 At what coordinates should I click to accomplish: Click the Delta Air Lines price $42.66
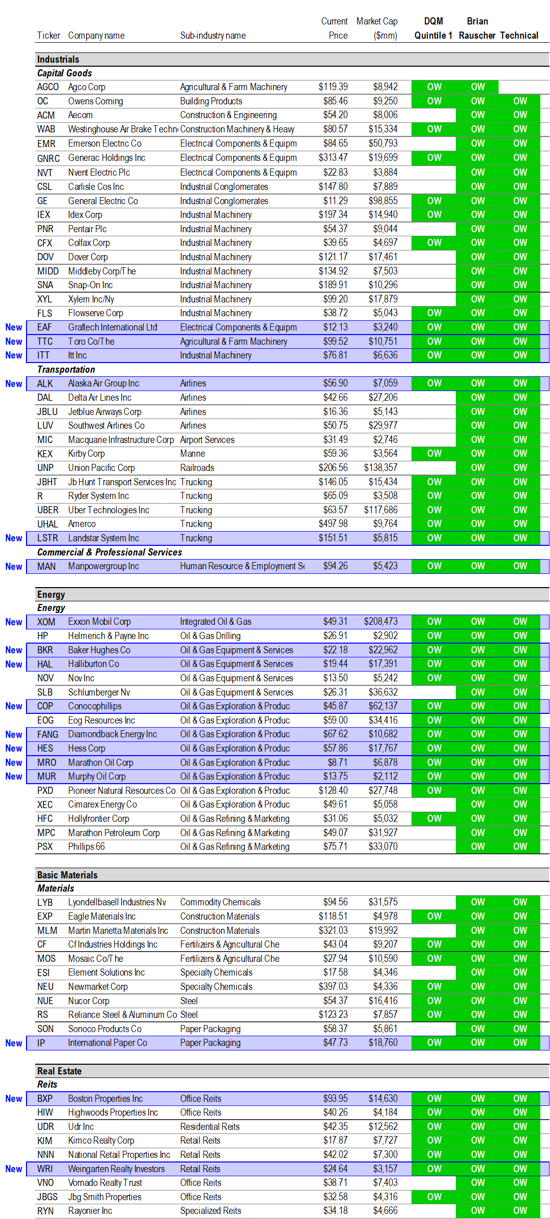(x=335, y=398)
